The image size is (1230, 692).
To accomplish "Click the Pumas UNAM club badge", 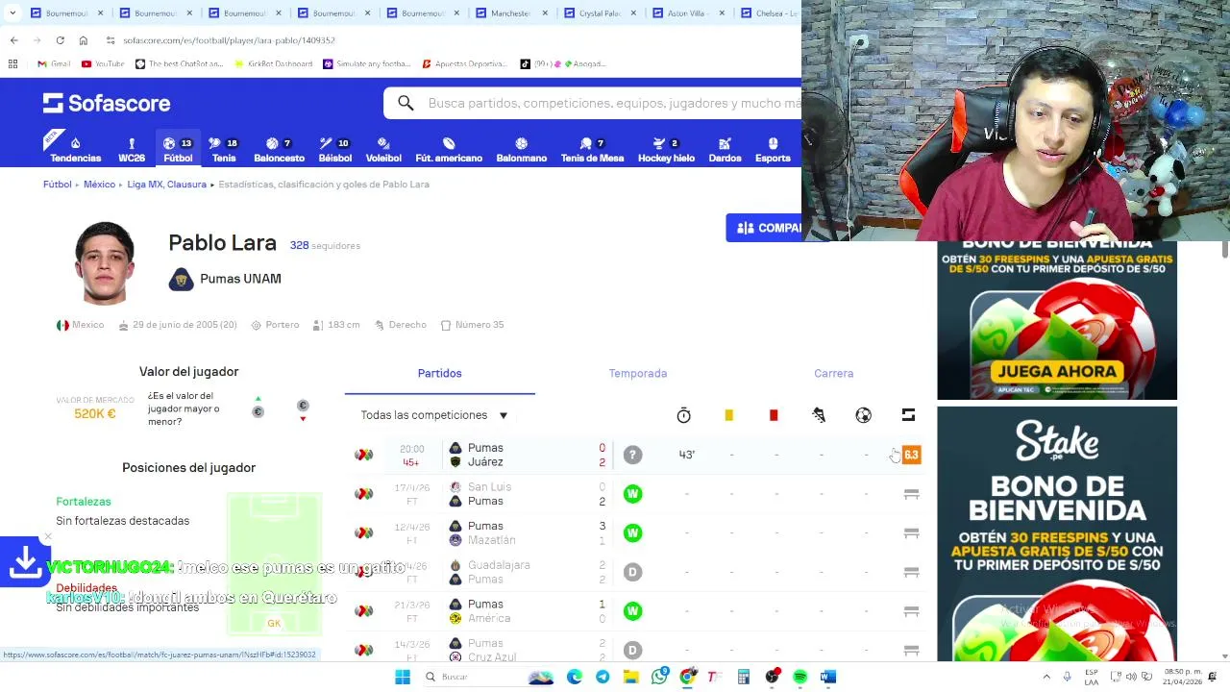I will click(181, 279).
